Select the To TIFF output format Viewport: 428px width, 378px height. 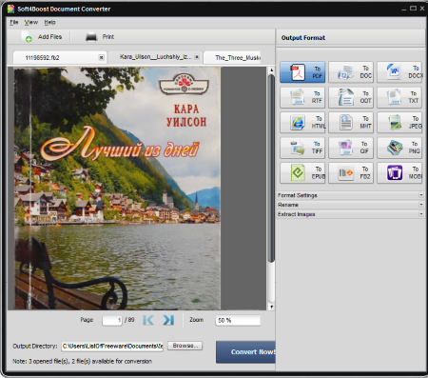pos(302,148)
